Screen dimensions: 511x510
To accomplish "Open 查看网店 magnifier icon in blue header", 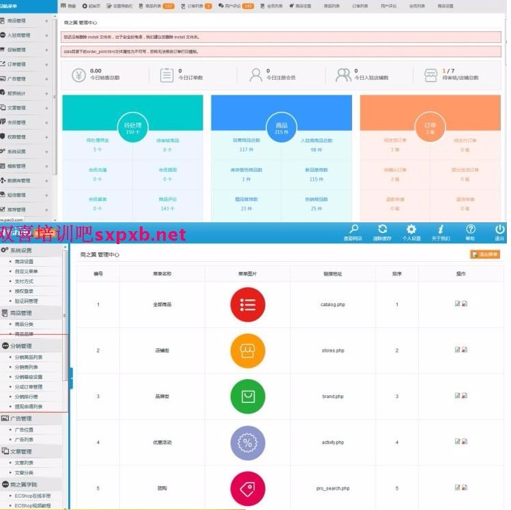I will [x=353, y=228].
